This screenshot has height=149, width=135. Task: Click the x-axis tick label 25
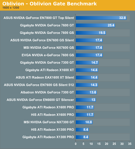pyautogui.click(x=114, y=144)
